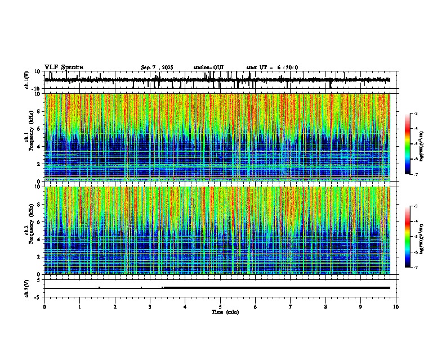The image size is (446, 344).
Task: Click time axis tick label "5"
Action: (220, 307)
